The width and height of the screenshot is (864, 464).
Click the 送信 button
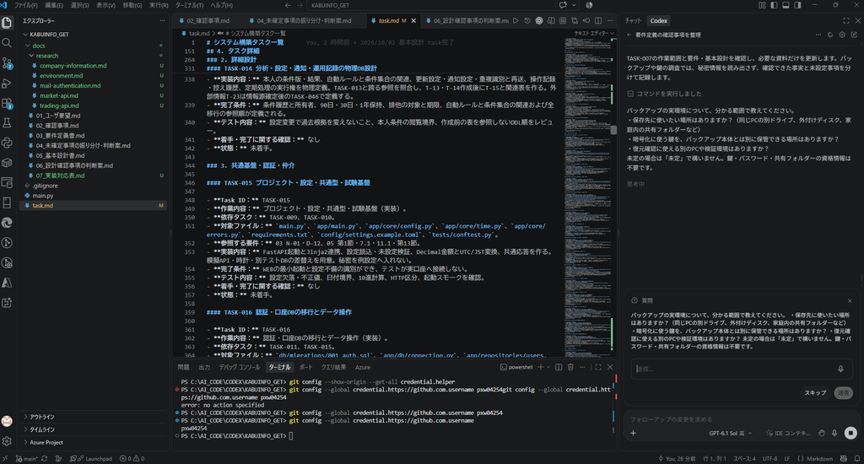844,393
